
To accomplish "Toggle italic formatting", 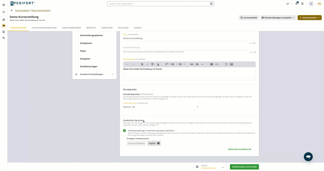I will (147, 64).
